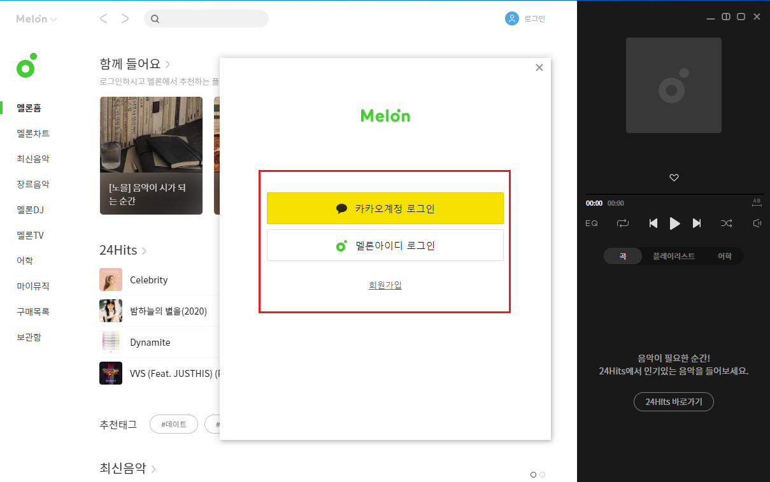Open 어학 in sidebar

pyautogui.click(x=25, y=261)
